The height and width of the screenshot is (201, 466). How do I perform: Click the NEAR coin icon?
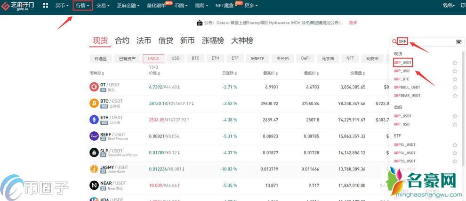point(94,185)
